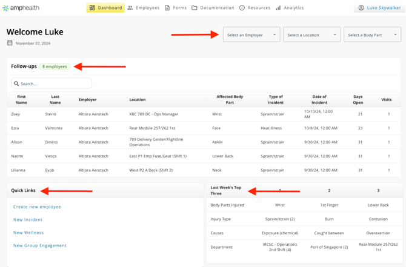Click the Resources info icon

(242, 8)
